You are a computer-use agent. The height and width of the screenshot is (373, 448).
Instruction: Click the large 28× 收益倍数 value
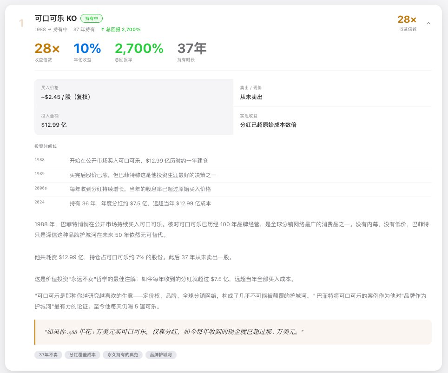pos(47,48)
